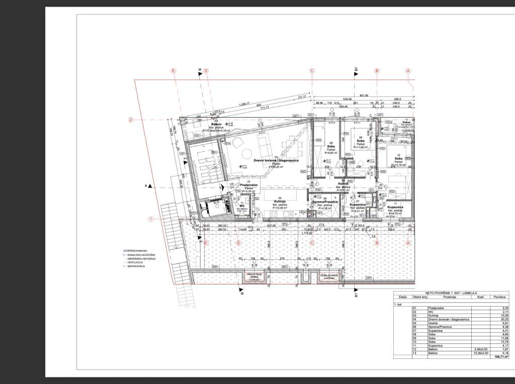Select the 'Kupaonica' label numbered 07 on the plan
The height and width of the screenshot is (384, 515).
coord(358,205)
